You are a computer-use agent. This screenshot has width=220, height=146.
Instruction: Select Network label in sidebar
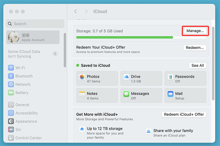(23, 84)
